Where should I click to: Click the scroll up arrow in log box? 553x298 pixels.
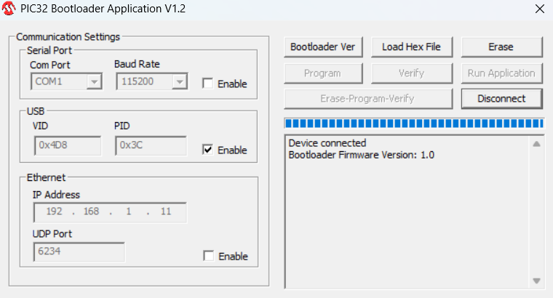(x=536, y=144)
